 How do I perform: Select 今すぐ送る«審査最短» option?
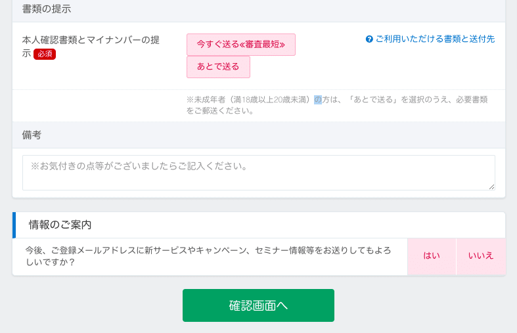point(241,45)
